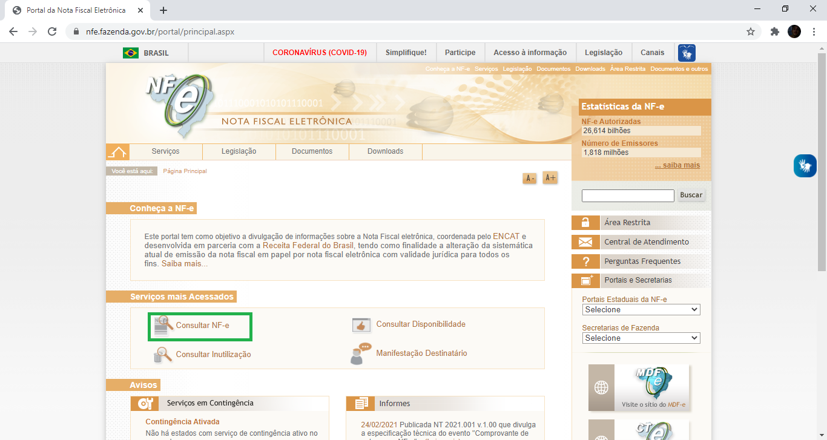The height and width of the screenshot is (440, 827).
Task: Focus the site search text field
Action: coord(628,195)
